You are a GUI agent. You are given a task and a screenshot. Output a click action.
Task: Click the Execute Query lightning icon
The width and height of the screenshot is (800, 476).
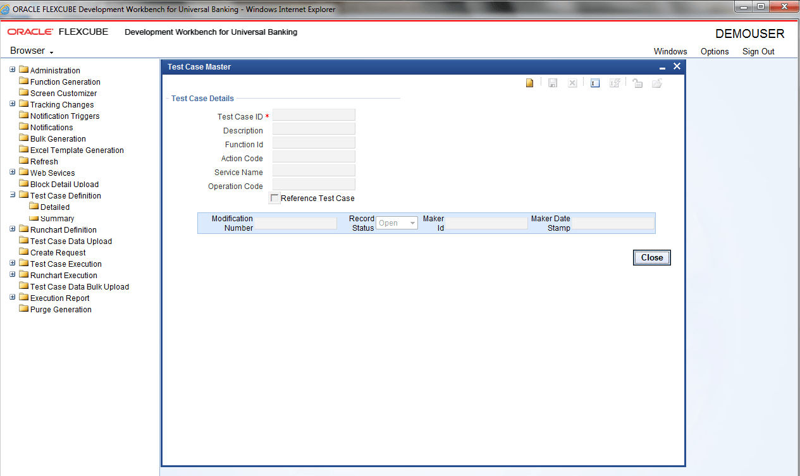614,83
